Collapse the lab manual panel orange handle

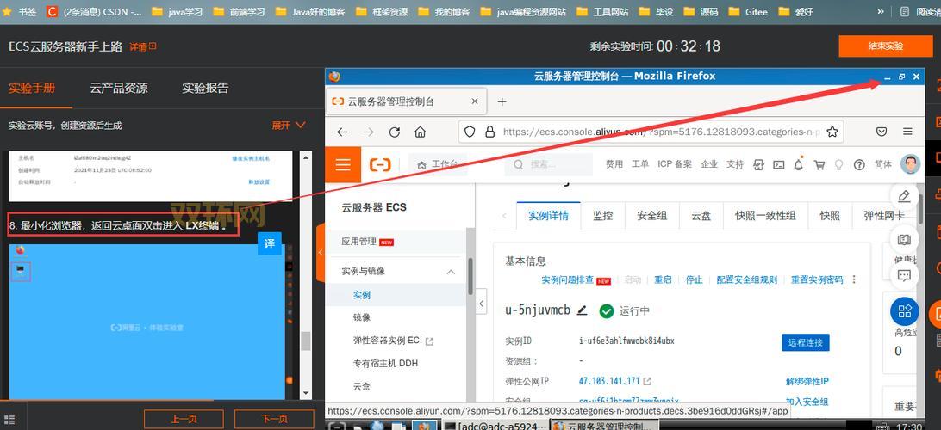click(x=321, y=253)
